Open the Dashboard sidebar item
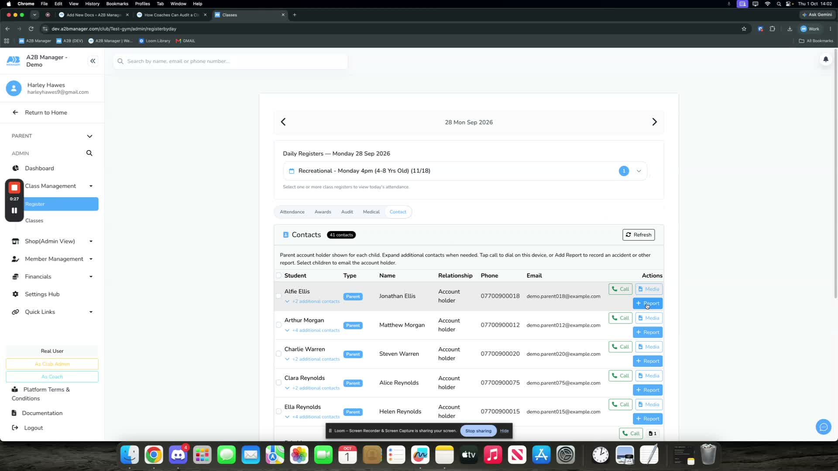 [39, 168]
